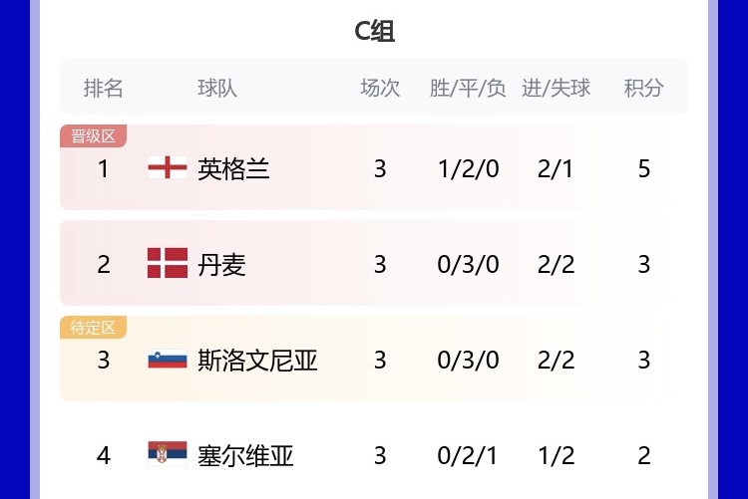The image size is (748, 499).
Task: Click the Slovenia flag icon
Action: 168,360
